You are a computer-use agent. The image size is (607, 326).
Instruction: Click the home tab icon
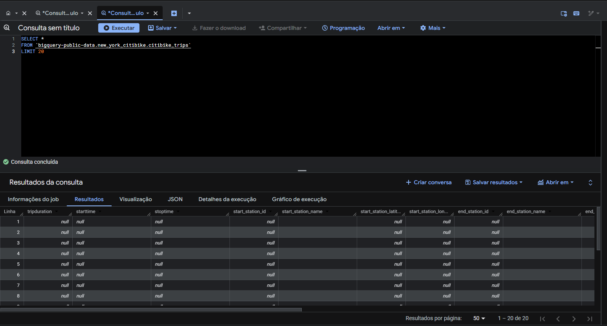tap(8, 13)
